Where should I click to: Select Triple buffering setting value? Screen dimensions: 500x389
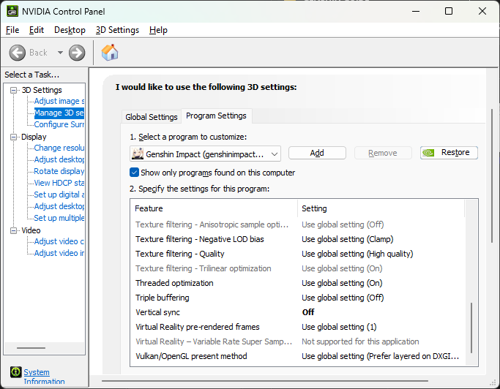[343, 298]
